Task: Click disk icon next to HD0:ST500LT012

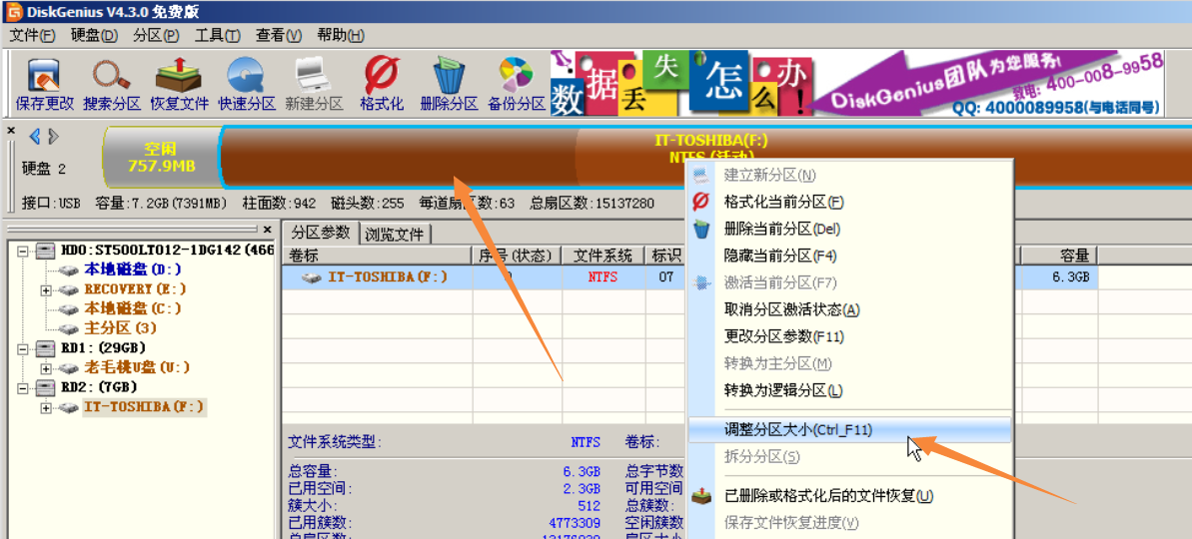Action: (46, 251)
